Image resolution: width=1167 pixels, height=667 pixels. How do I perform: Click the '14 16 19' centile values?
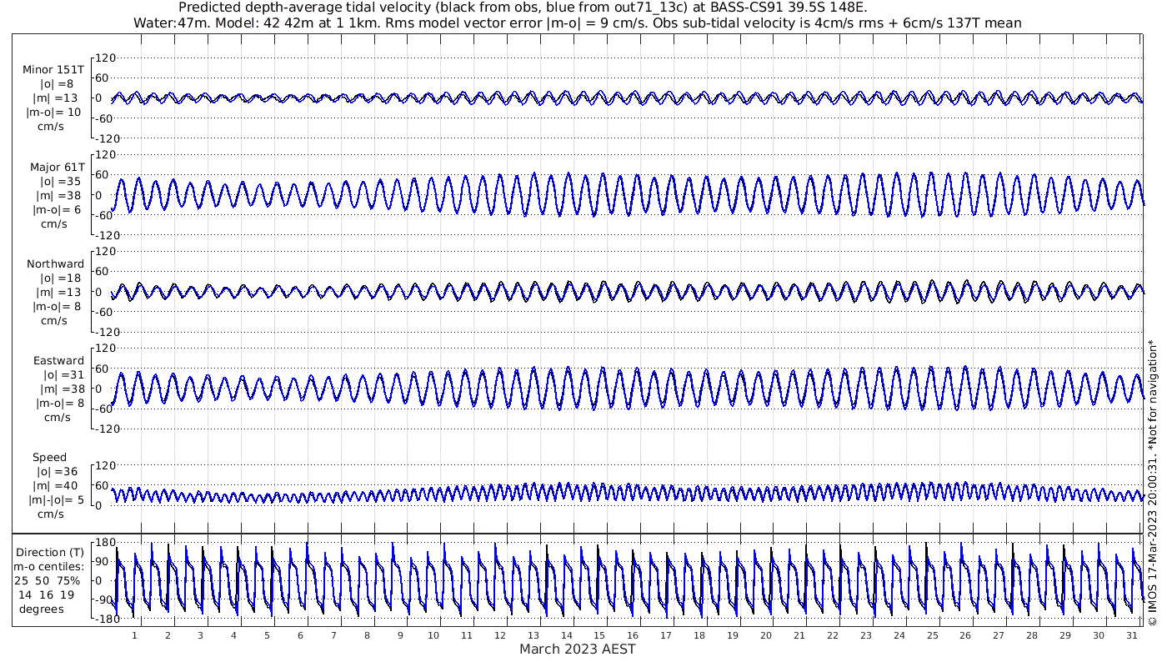click(x=47, y=595)
